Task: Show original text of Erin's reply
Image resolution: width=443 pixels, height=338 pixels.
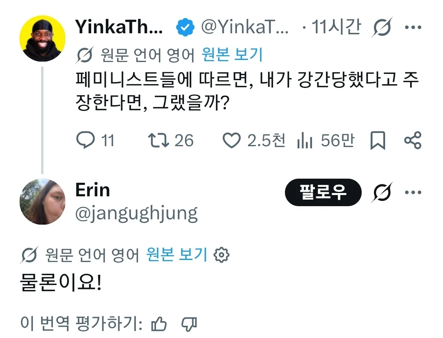Action: pyautogui.click(x=177, y=255)
